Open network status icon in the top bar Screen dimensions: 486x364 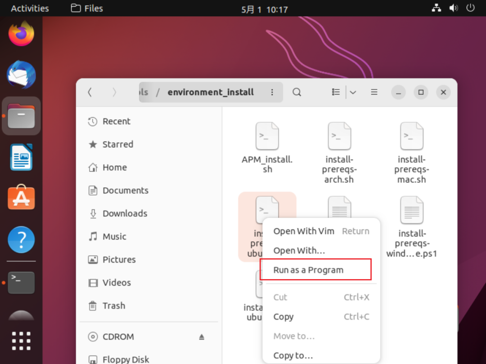[x=436, y=8]
